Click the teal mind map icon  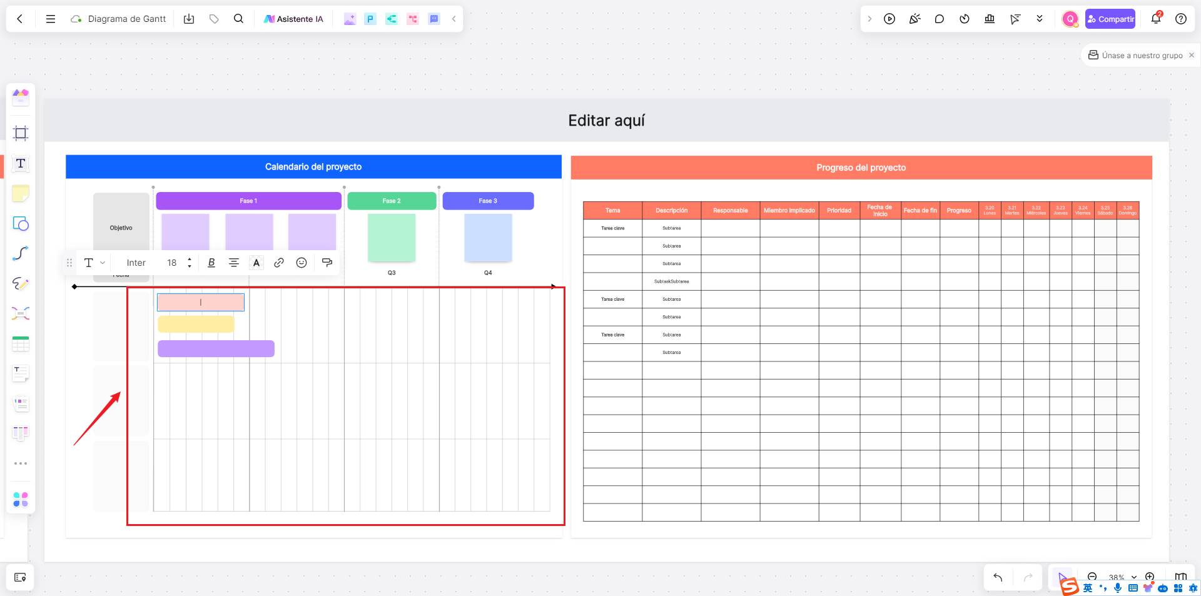point(392,19)
